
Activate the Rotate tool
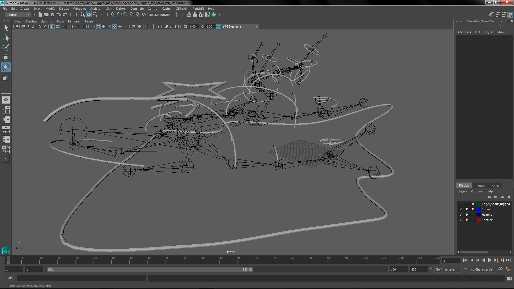tap(6, 67)
